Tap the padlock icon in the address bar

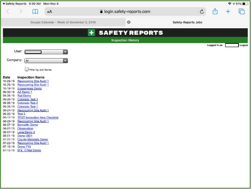pyautogui.click(x=101, y=11)
